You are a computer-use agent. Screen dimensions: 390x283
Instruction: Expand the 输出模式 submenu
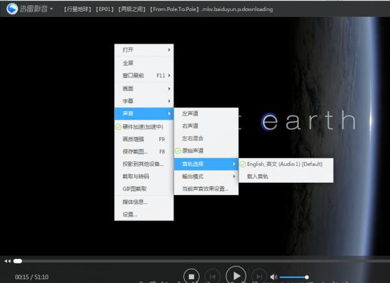click(x=206, y=176)
